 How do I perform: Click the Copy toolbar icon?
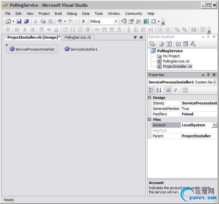coord(43,21)
